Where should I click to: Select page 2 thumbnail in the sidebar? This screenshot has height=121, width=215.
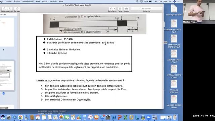coord(7,76)
